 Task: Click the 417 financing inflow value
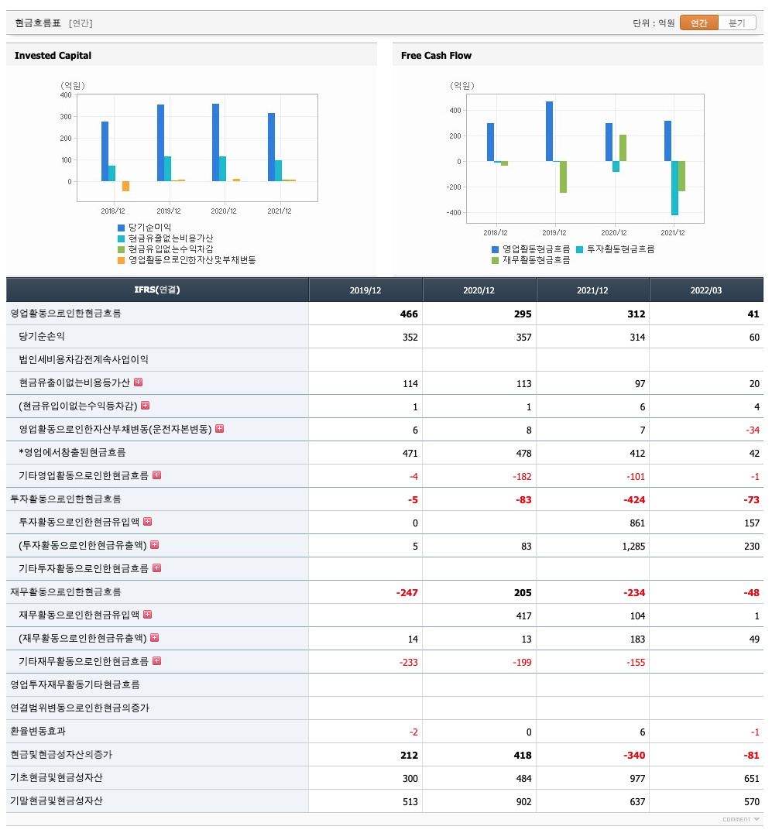pyautogui.click(x=524, y=616)
